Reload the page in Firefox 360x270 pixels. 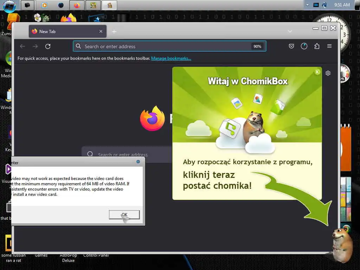(x=48, y=46)
